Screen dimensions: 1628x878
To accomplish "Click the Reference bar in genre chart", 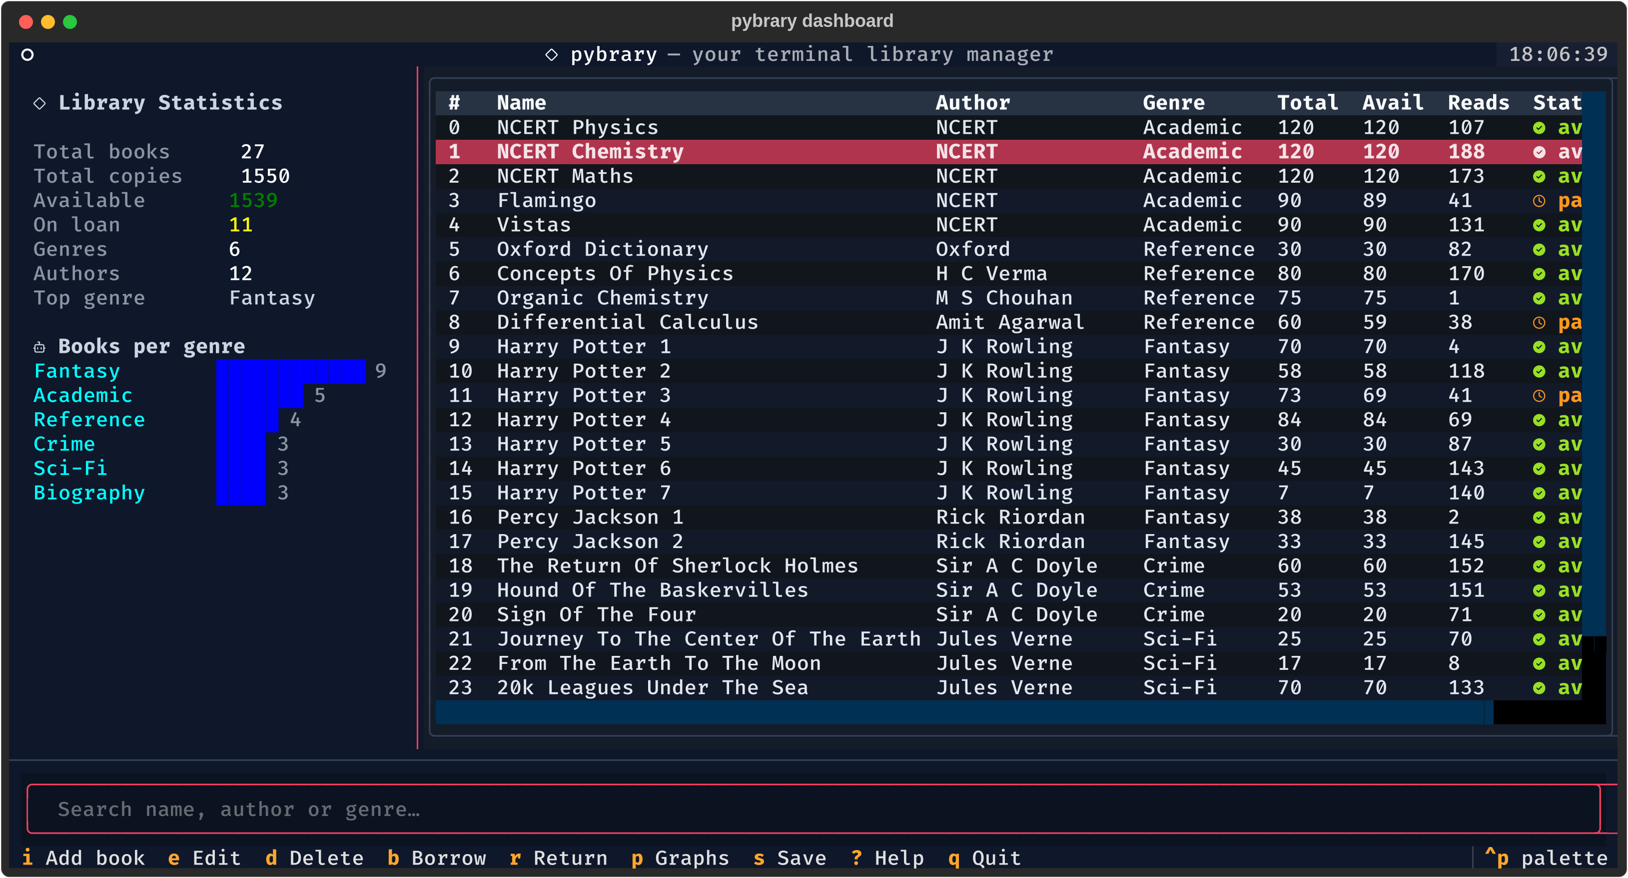I will click(247, 420).
